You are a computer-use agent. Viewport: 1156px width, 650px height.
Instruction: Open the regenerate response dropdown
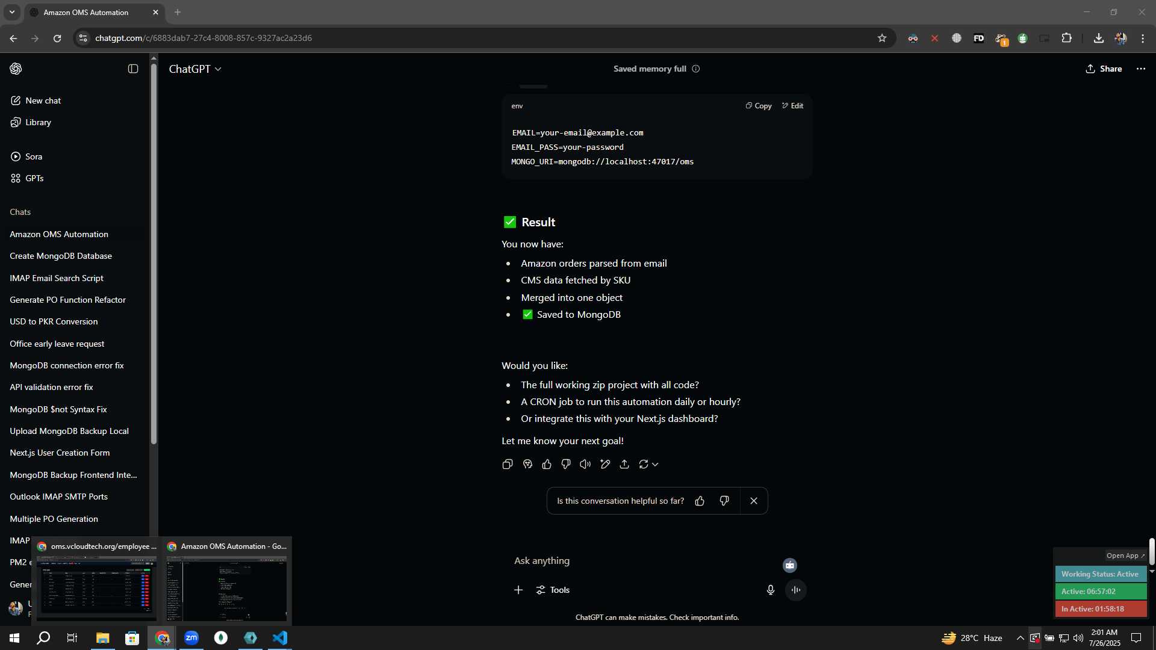click(x=648, y=464)
